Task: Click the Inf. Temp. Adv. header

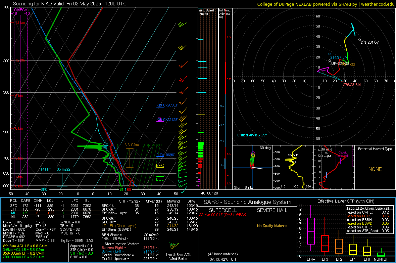Action: [225, 13]
